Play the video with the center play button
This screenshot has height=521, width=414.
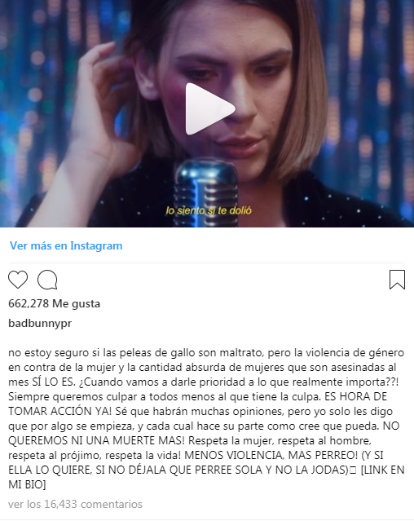209,109
